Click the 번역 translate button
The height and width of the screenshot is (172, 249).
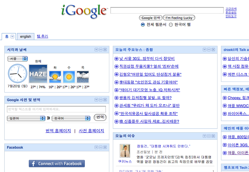(100, 117)
